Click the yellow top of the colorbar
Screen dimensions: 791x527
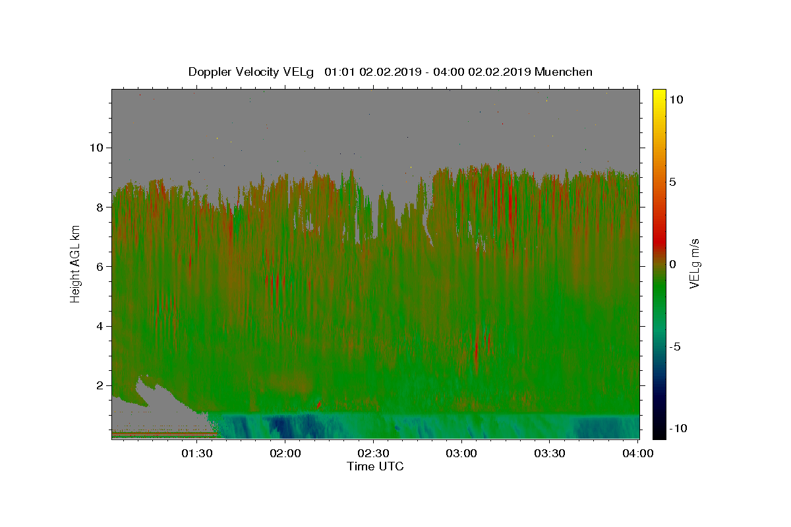(659, 96)
